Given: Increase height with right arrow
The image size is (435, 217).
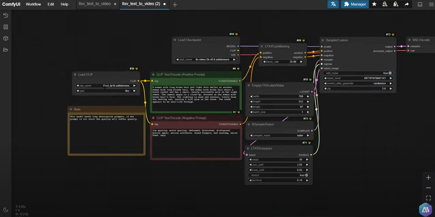Looking at the screenshot, I should point(308,102).
